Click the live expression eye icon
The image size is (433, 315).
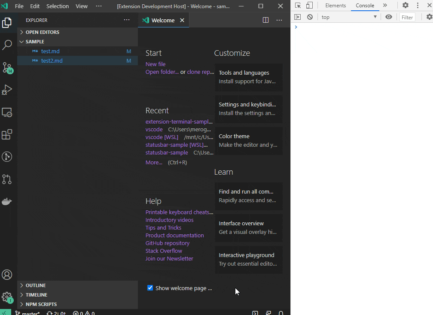388,17
